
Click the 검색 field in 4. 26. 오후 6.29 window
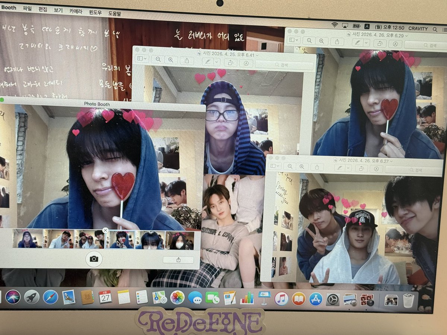pos(425,45)
